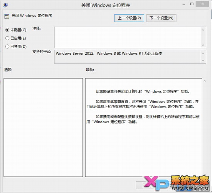
Task: Close the 关闭 Windows 定位程序 dialog
Action: click(202, 4)
